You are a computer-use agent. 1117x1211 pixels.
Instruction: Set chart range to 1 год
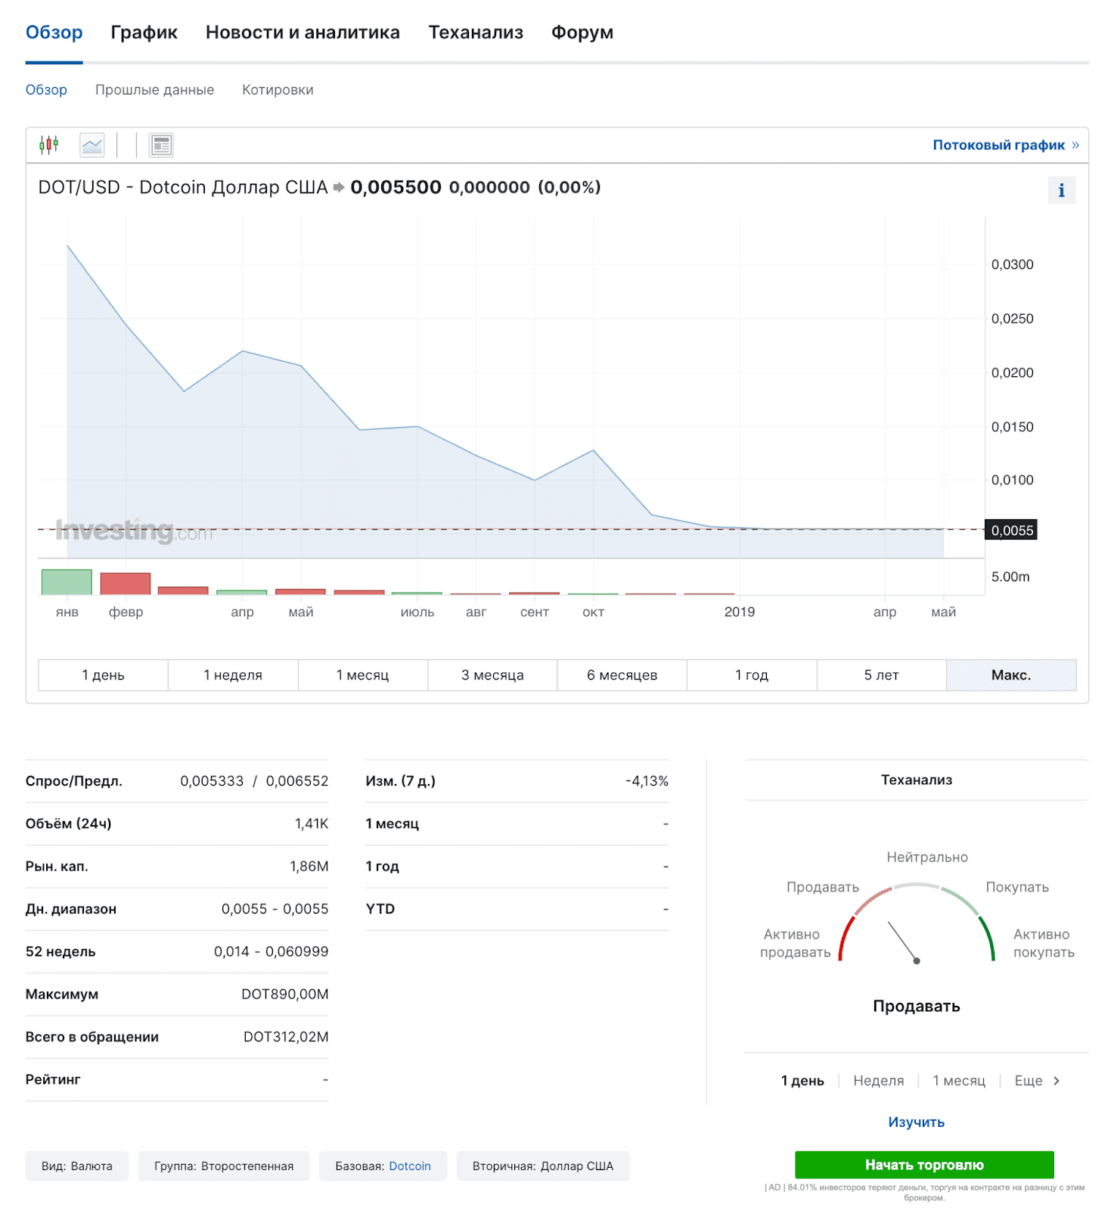[752, 675]
